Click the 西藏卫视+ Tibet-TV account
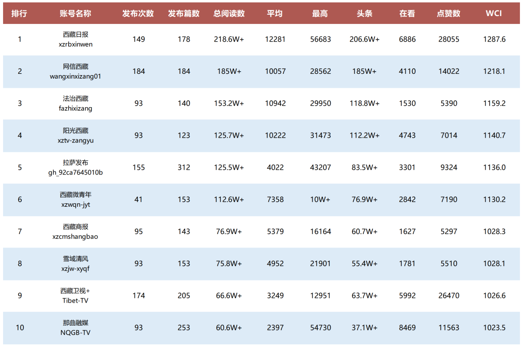 (x=76, y=295)
